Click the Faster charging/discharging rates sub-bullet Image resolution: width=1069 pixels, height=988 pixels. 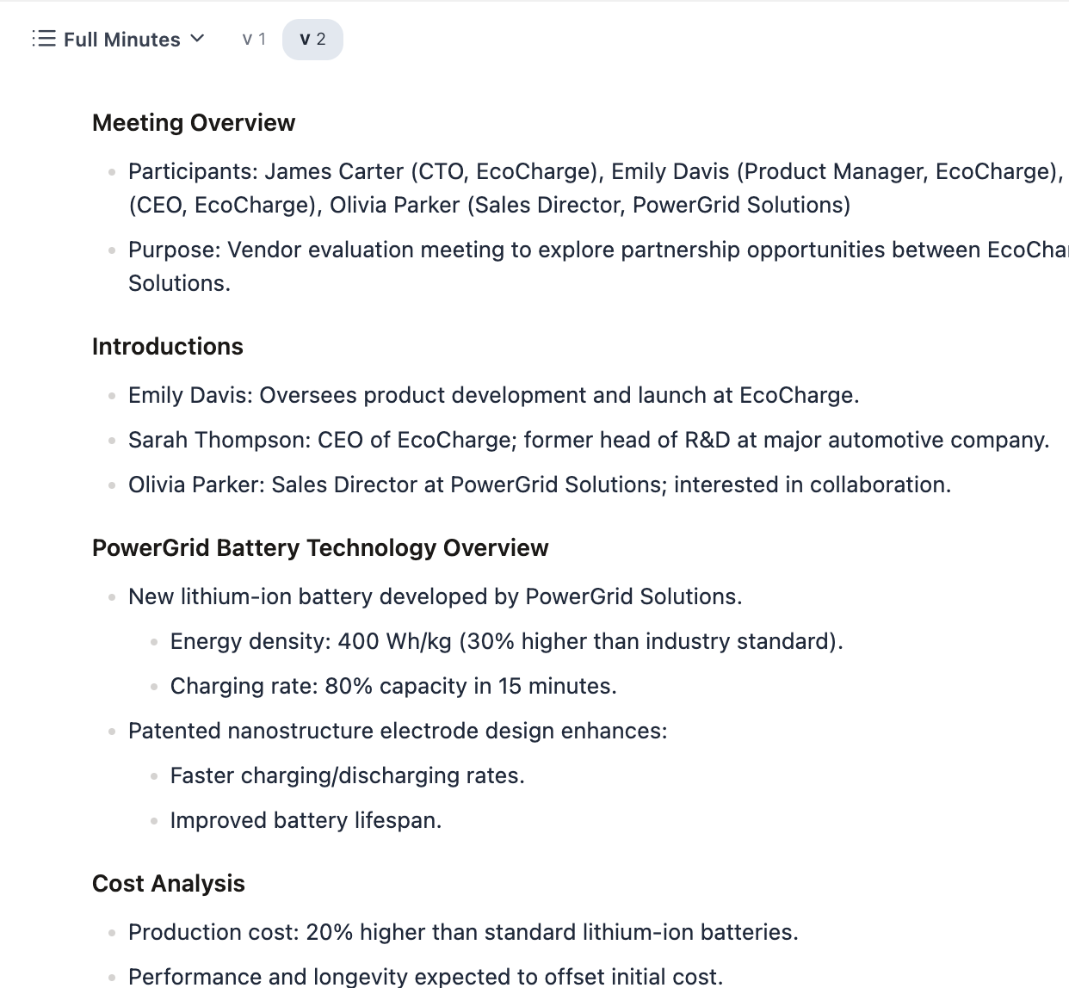pyautogui.click(x=347, y=776)
